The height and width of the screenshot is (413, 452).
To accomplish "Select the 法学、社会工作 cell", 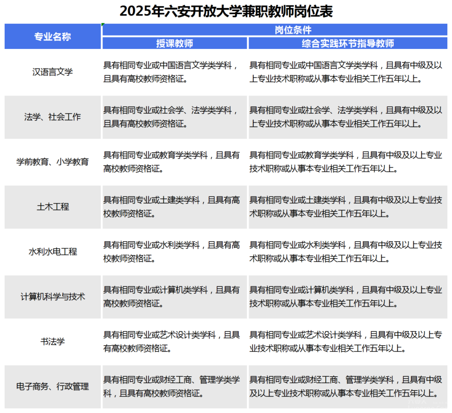I will (53, 117).
